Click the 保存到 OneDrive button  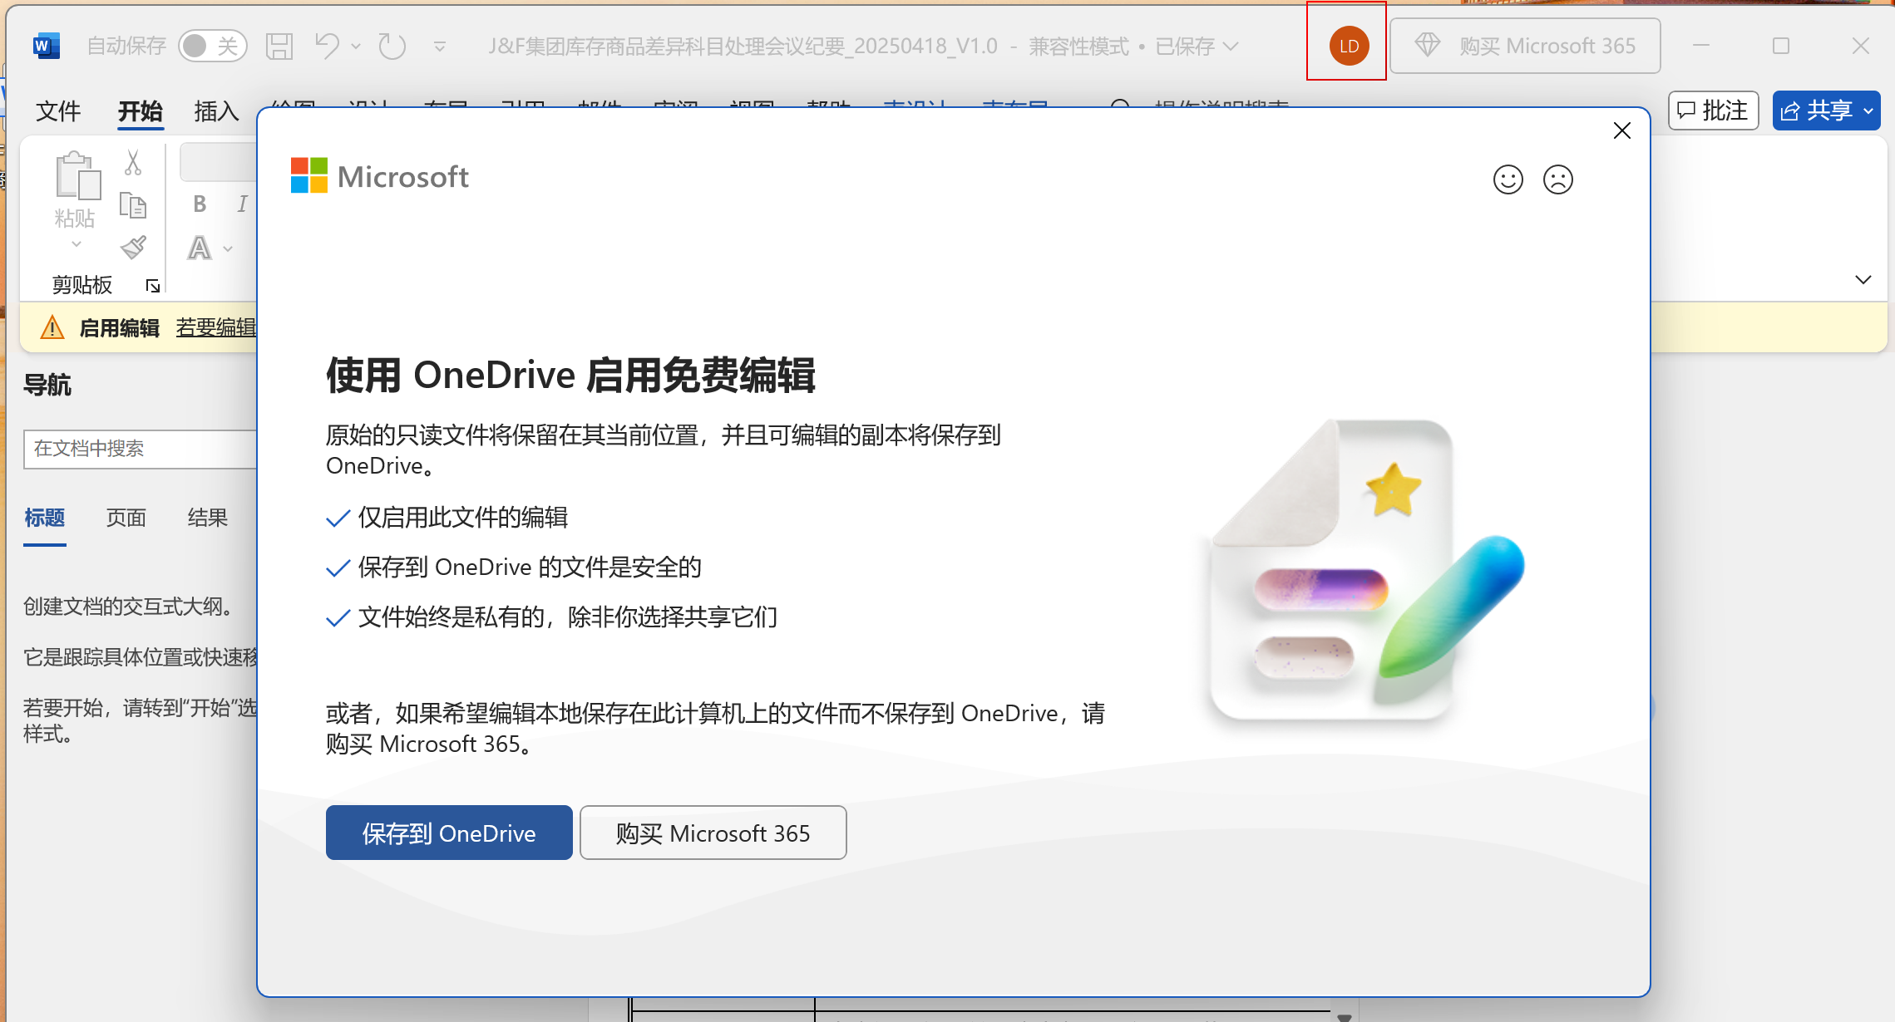[x=448, y=833]
